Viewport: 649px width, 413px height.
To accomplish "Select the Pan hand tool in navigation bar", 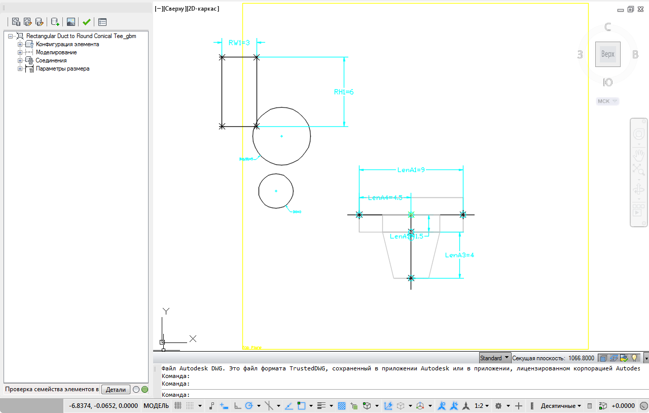I will (638, 155).
